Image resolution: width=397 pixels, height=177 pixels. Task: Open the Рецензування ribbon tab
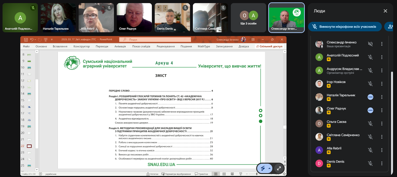[x=165, y=46]
